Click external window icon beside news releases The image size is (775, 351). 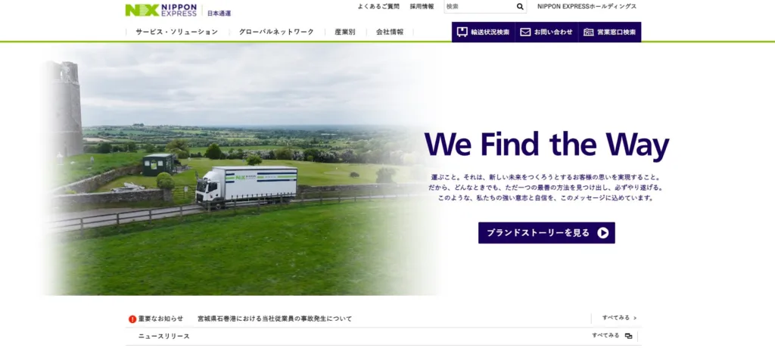point(628,336)
